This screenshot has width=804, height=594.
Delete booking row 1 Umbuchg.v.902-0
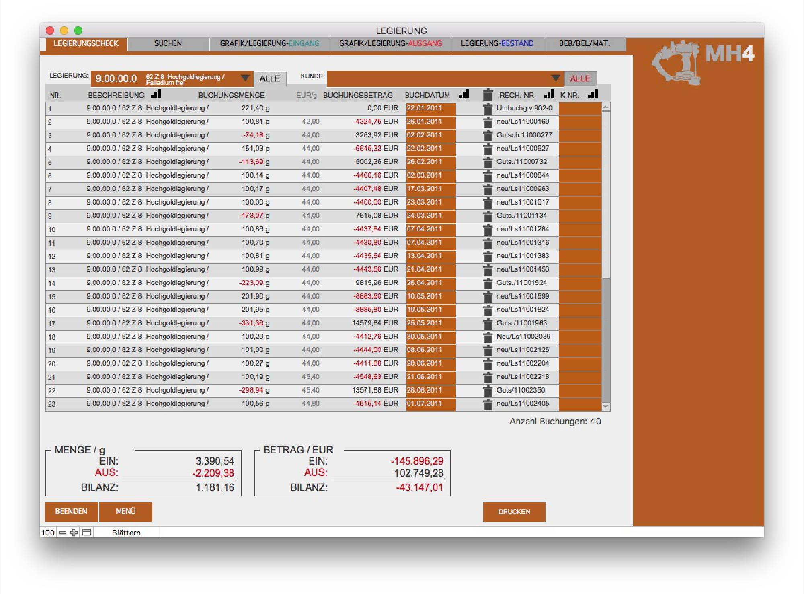(x=488, y=109)
